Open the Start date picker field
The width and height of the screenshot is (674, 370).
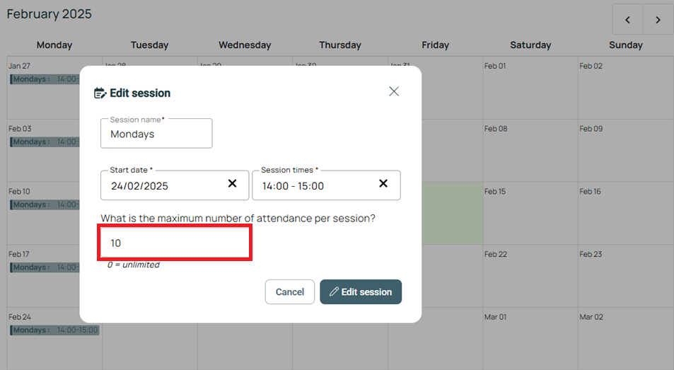click(x=163, y=186)
